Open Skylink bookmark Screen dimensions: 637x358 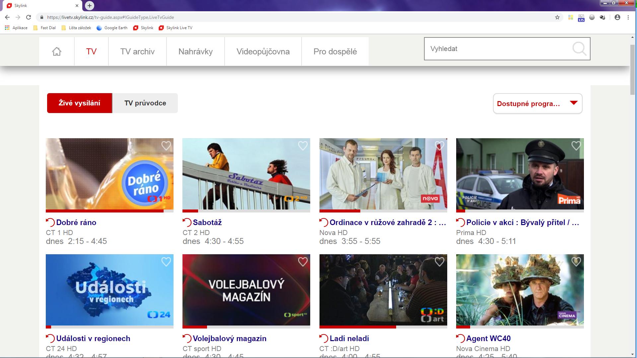[x=143, y=28]
